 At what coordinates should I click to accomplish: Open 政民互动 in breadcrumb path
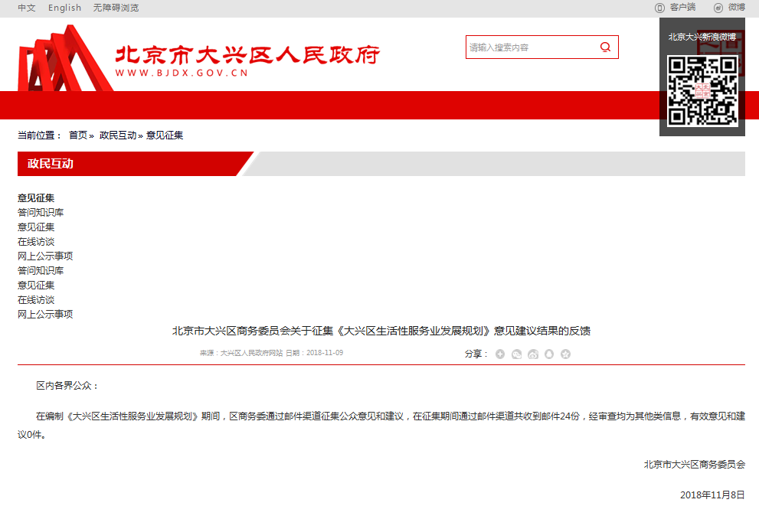coord(118,135)
